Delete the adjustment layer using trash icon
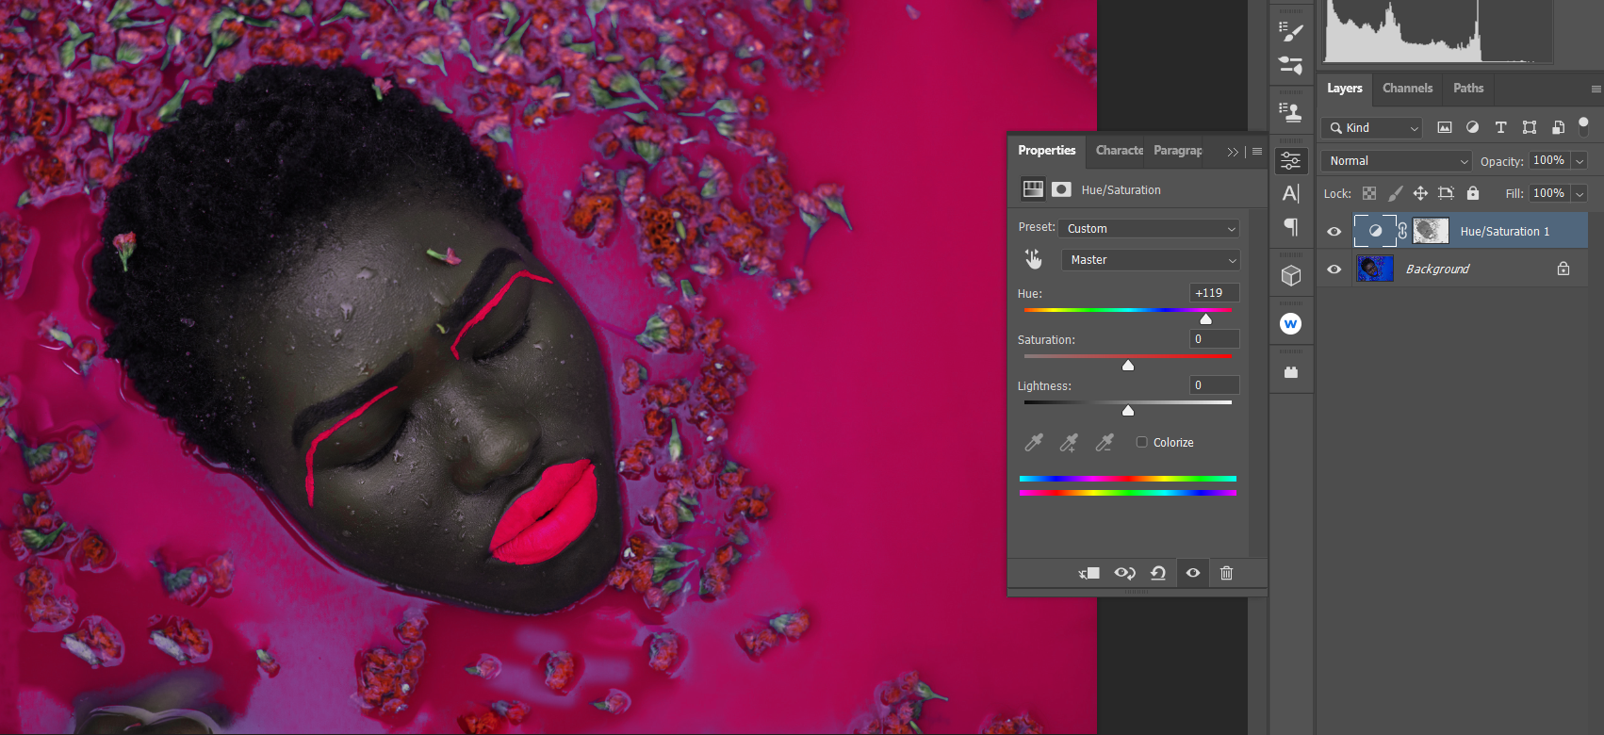The width and height of the screenshot is (1604, 735). 1226,573
